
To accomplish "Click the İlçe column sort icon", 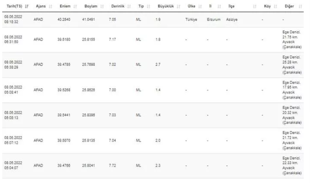I will click(255, 7).
